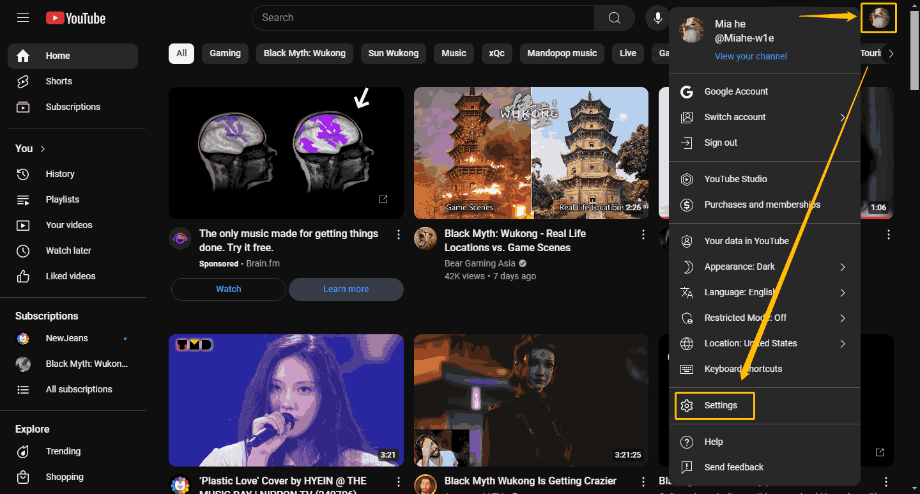Show next category chips with arrow

(x=891, y=54)
